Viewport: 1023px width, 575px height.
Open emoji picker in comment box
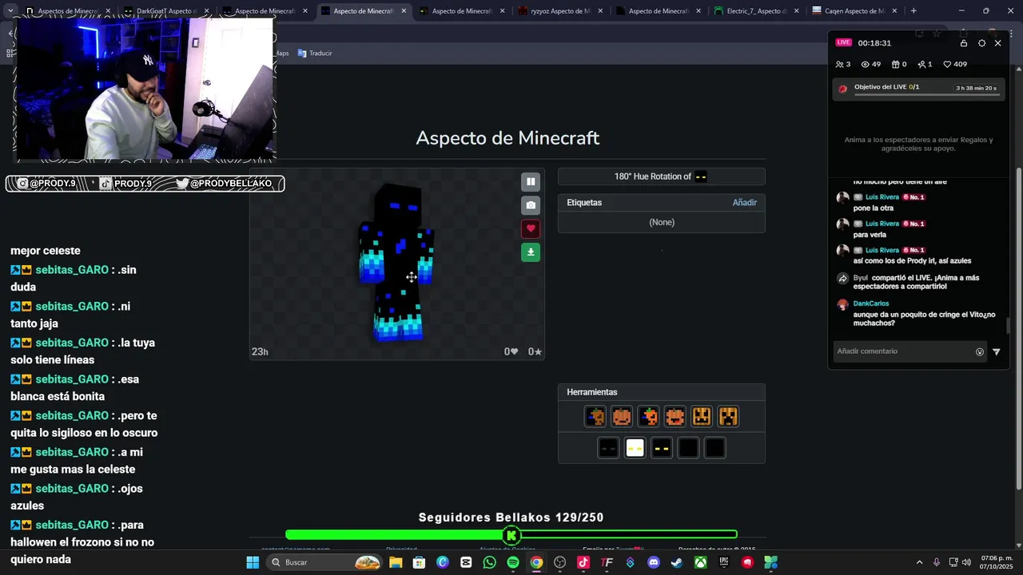click(980, 352)
